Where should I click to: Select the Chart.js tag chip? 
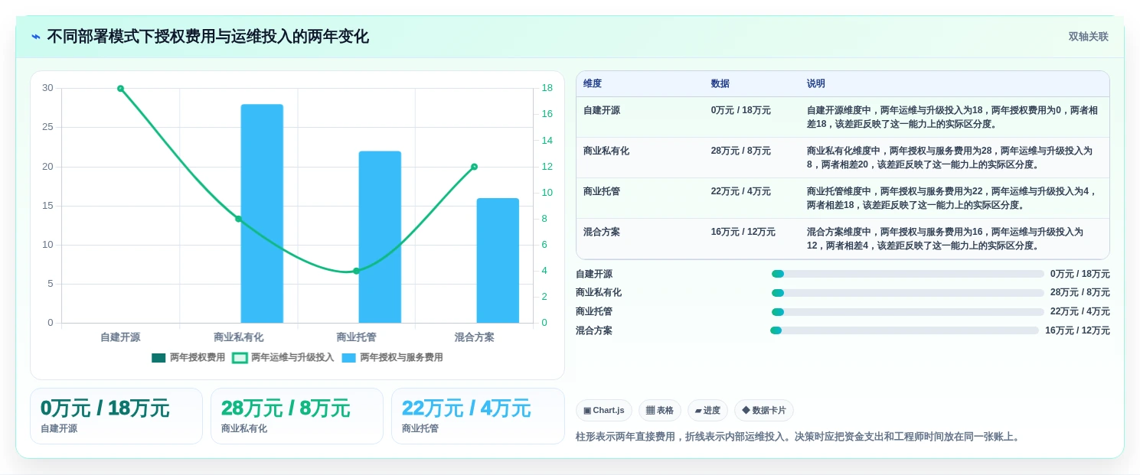tap(604, 411)
